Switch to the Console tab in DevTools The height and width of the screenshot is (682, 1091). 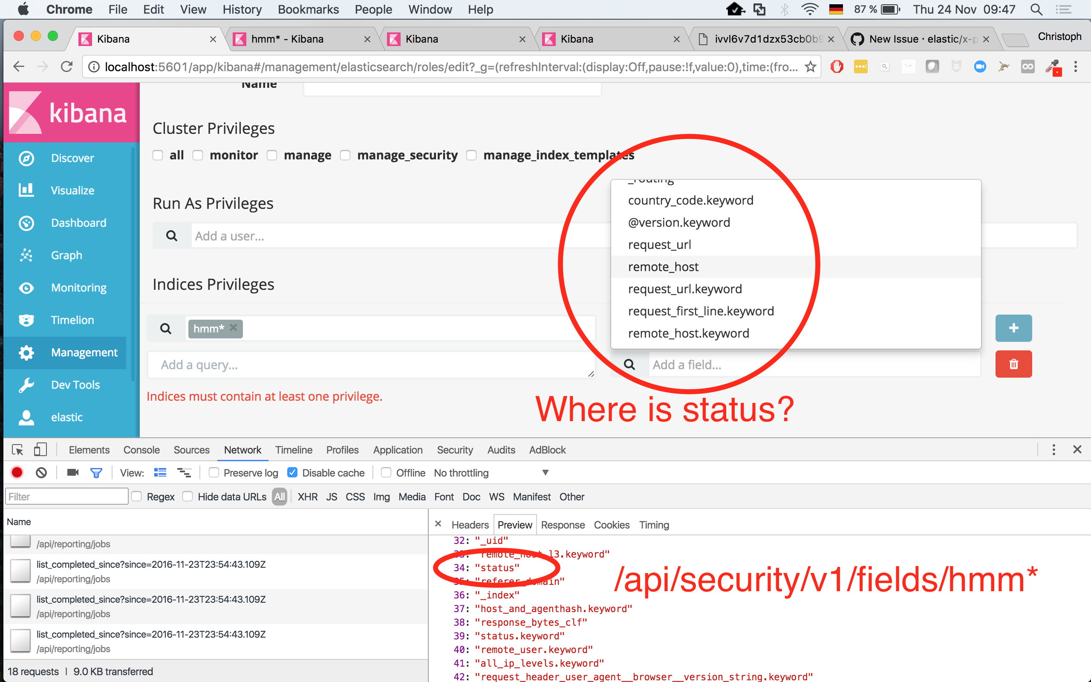tap(141, 450)
